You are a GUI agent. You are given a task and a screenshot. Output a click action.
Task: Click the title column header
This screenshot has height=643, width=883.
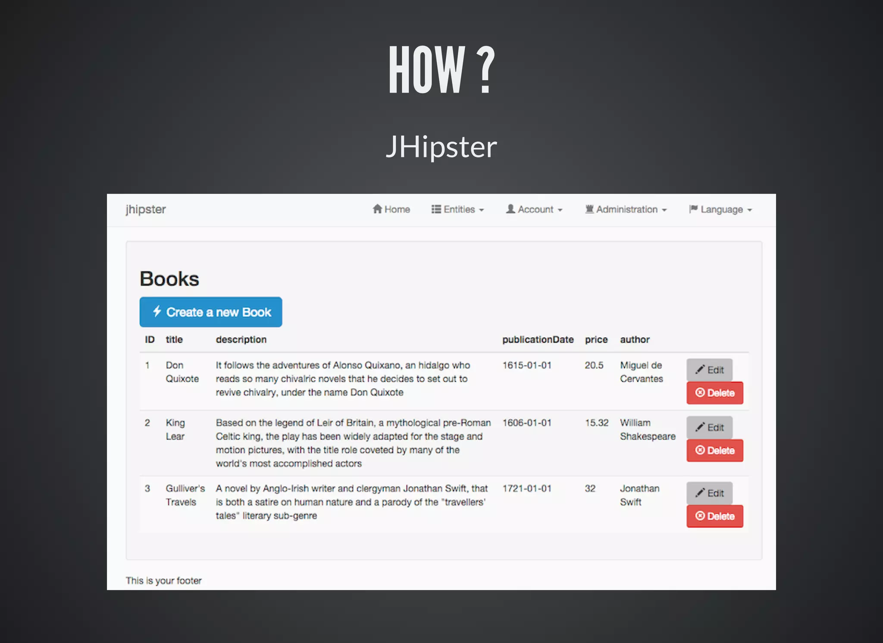tap(174, 340)
